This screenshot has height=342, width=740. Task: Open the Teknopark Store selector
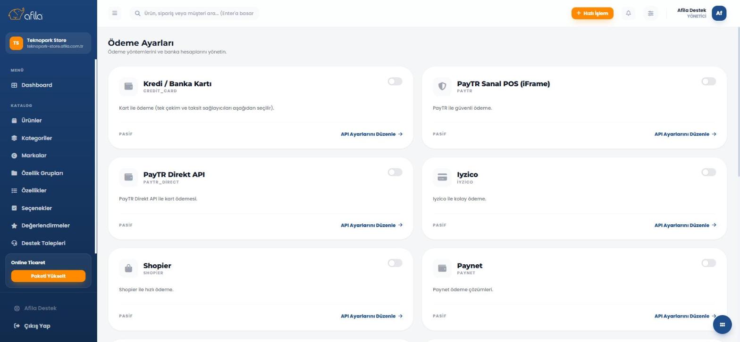(48, 43)
